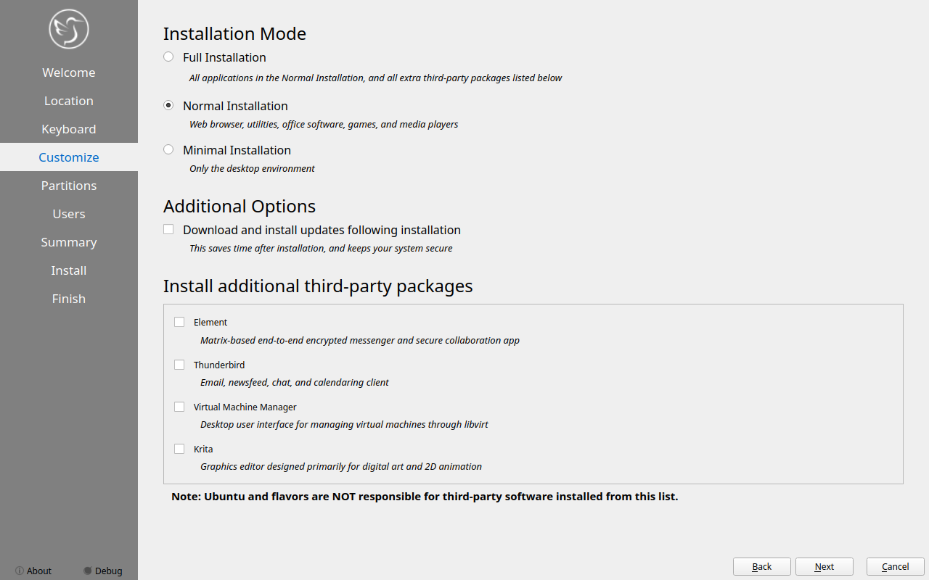Select the Full Installation radio button
The image size is (929, 580).
click(168, 57)
